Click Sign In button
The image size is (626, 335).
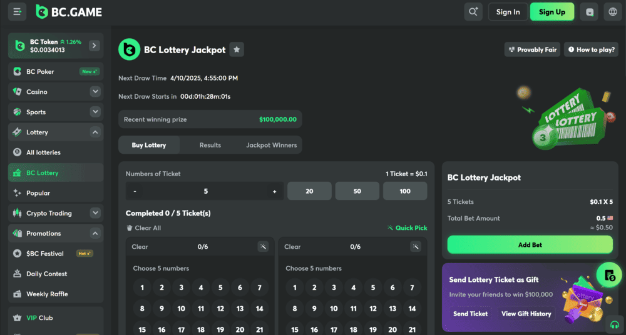coord(508,12)
